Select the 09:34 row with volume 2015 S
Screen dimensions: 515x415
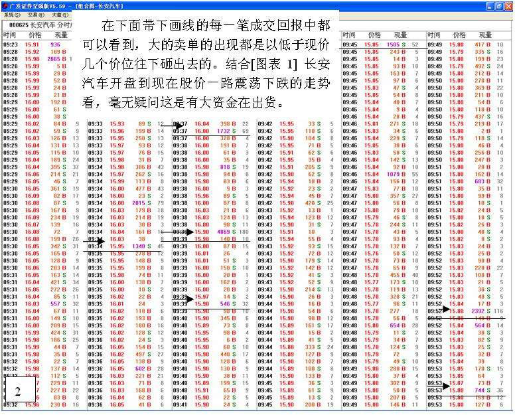[126, 203]
